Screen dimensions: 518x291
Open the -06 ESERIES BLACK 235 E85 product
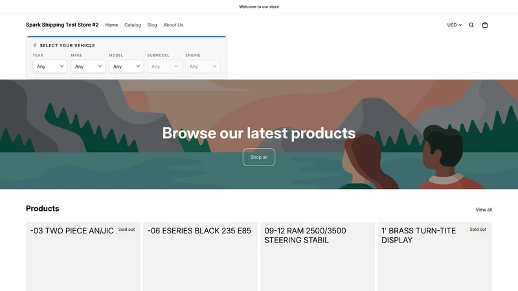(200, 256)
